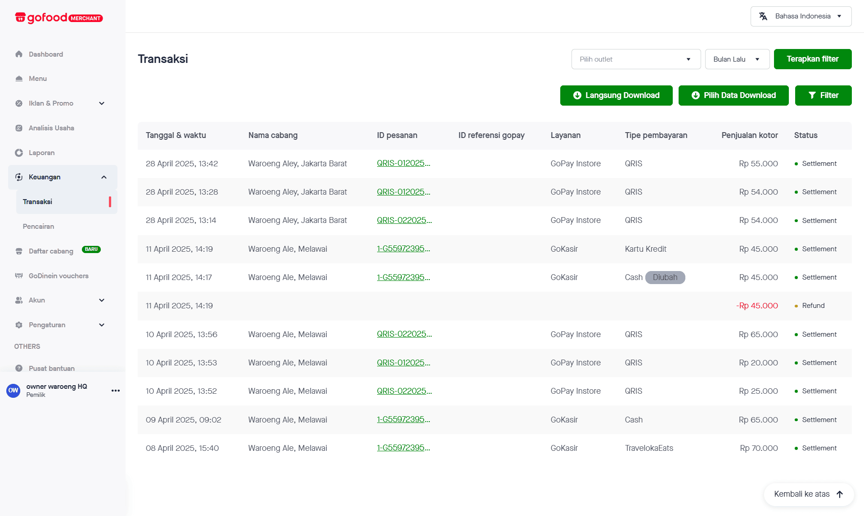Open order QRIS-022025 from 10 April 13:52
The width and height of the screenshot is (864, 516).
tap(405, 391)
